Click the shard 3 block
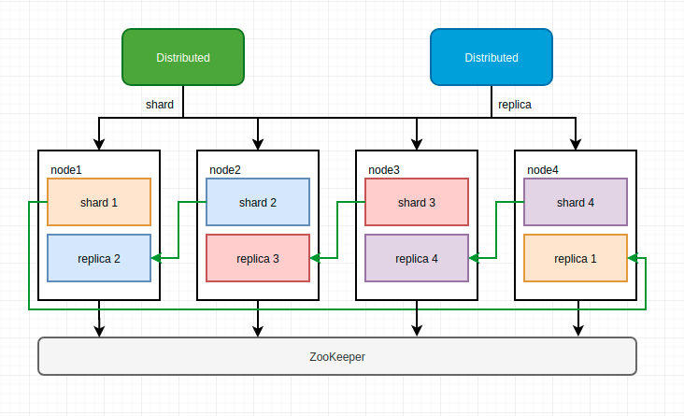The image size is (684, 416). [417, 202]
